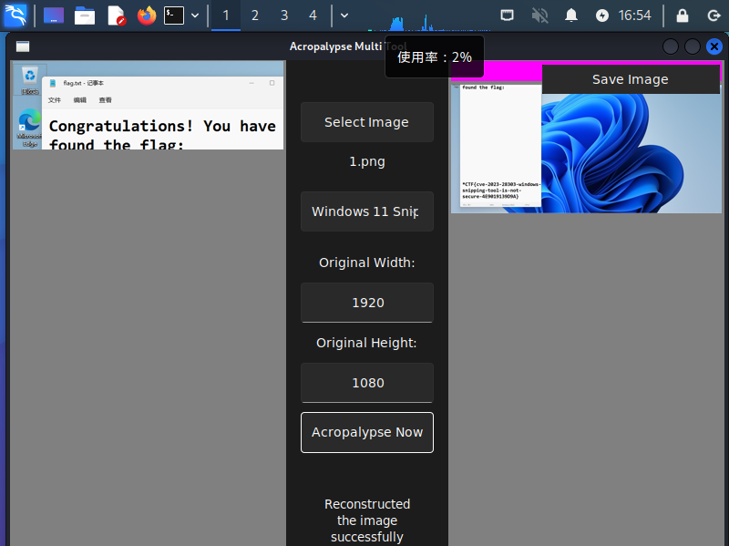The image size is (729, 546).
Task: Click the Original Width field showing 1920
Action: point(366,303)
